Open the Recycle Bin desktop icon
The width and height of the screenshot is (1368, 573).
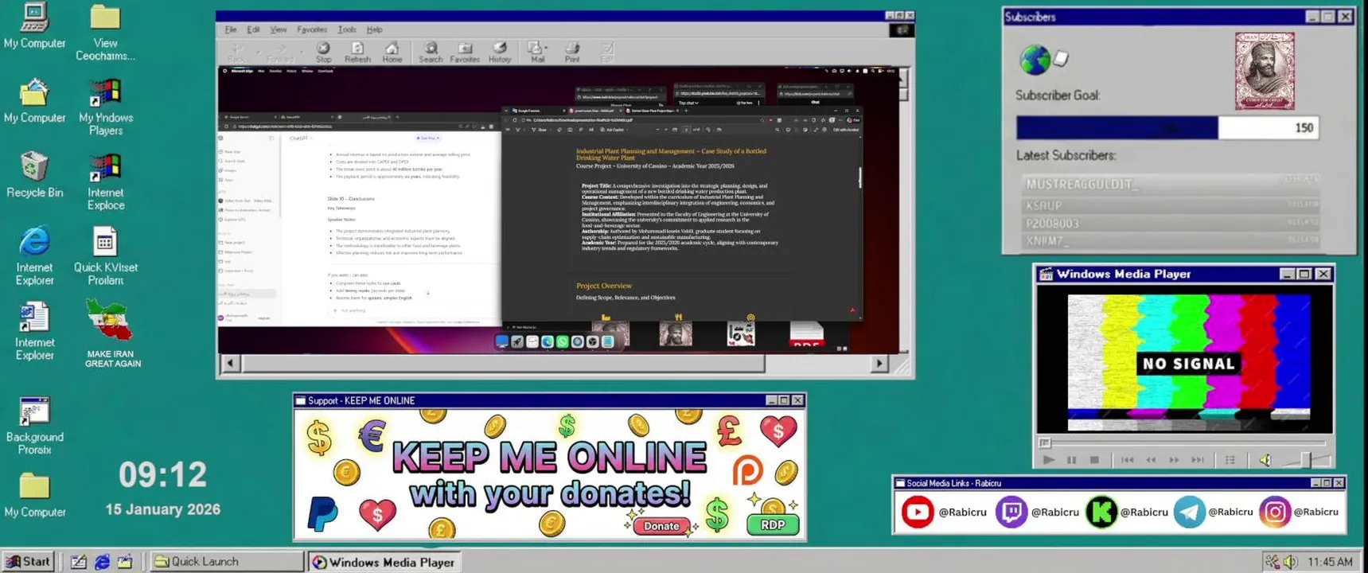tap(34, 174)
